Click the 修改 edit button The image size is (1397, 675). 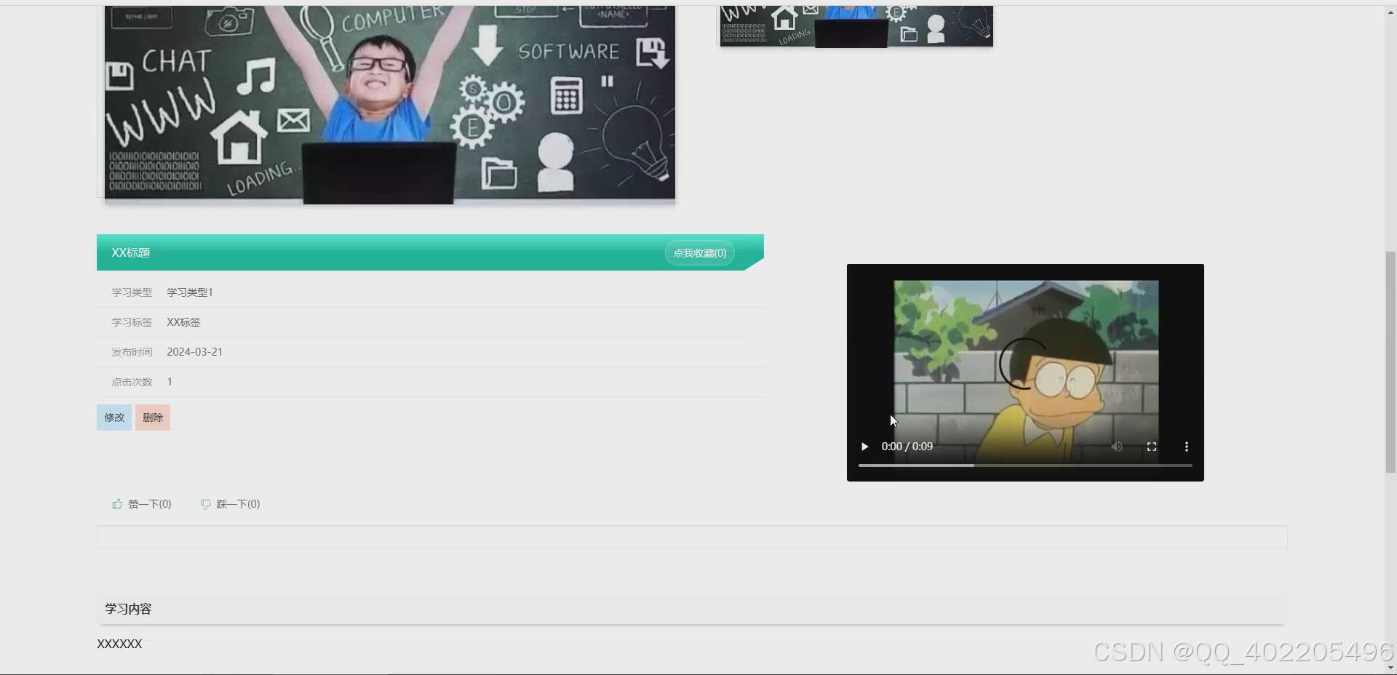point(114,418)
